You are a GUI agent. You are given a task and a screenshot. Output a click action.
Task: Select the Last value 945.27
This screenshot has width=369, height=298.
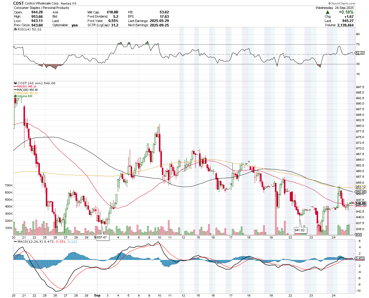pos(348,21)
